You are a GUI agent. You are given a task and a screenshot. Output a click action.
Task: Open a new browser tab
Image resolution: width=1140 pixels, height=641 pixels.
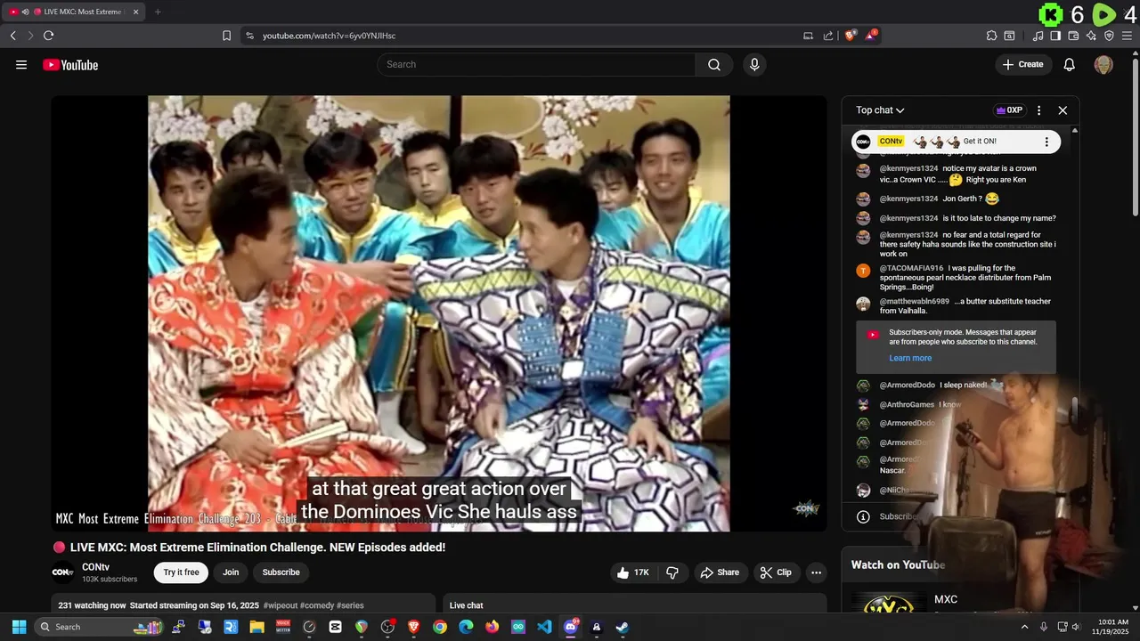click(158, 12)
